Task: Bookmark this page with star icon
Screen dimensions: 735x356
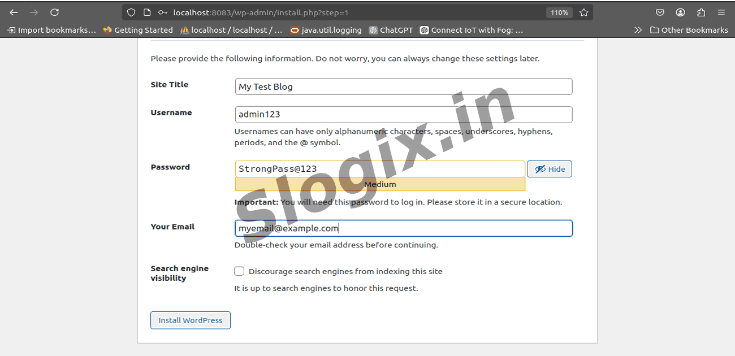Action: (x=584, y=12)
